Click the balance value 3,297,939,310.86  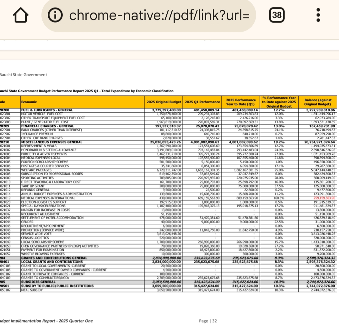click(320, 110)
